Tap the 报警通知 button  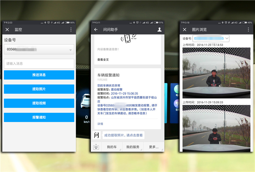coord(39,117)
